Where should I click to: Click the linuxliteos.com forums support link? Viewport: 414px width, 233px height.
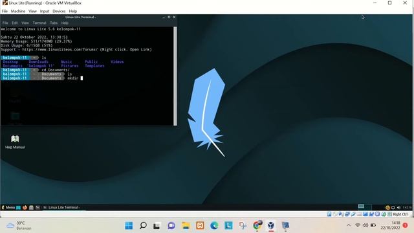pos(60,49)
